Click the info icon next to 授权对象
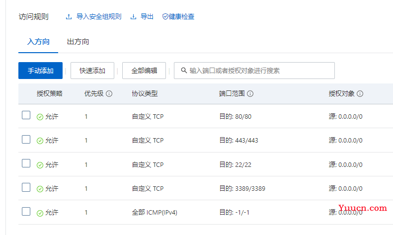The width and height of the screenshot is (393, 235). pyautogui.click(x=360, y=94)
